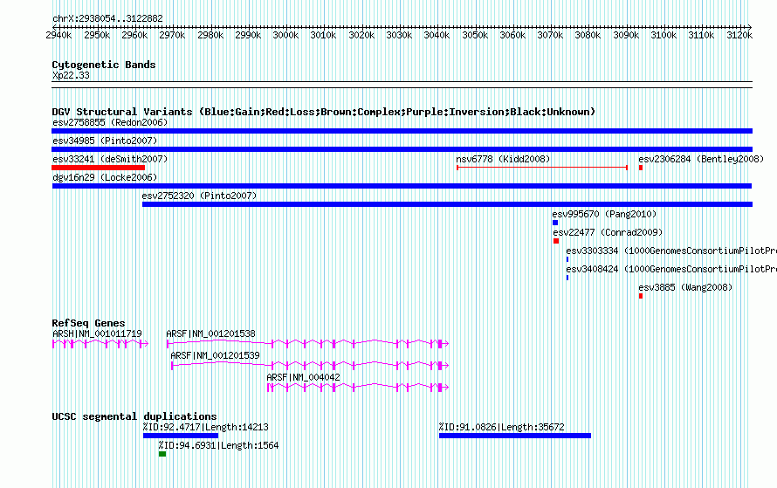This screenshot has height=488, width=777.
Task: Click the nsv6778 (Kidd2008) label
Action: pyautogui.click(x=503, y=159)
